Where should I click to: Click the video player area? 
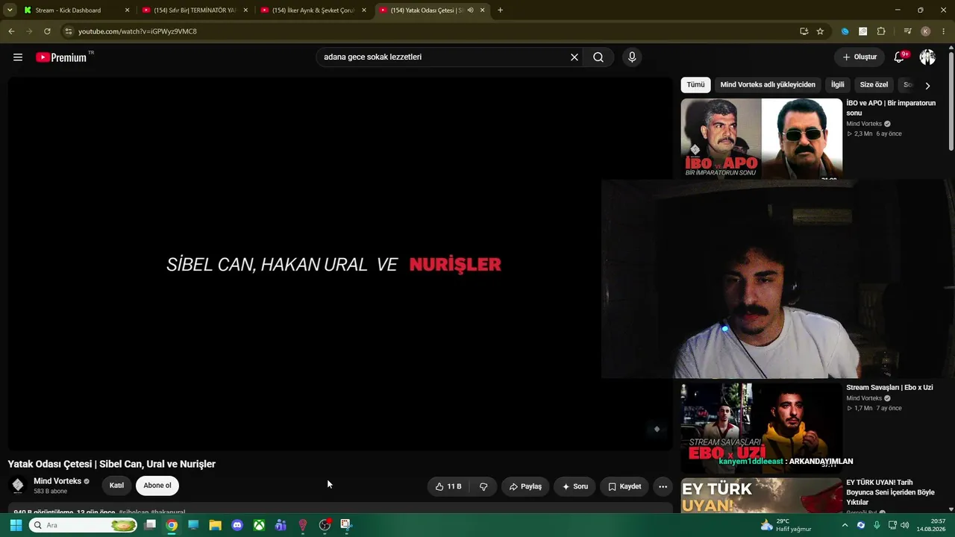coord(340,264)
